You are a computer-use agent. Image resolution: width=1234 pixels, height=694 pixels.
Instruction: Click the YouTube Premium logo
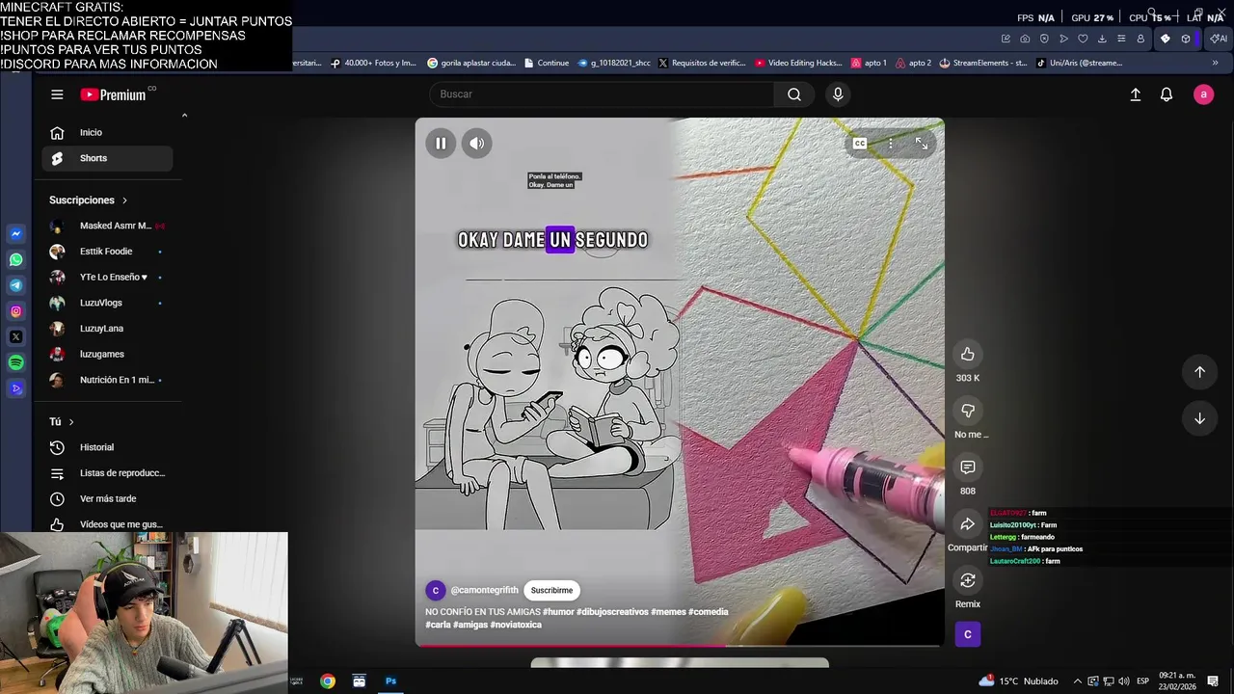[x=113, y=94]
